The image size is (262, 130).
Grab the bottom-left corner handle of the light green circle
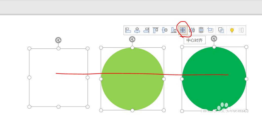click(x=101, y=110)
